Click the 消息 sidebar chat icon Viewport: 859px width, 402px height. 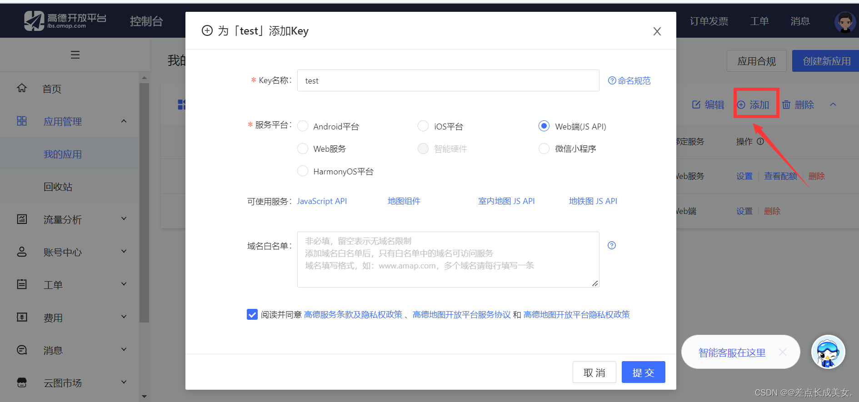click(x=22, y=350)
